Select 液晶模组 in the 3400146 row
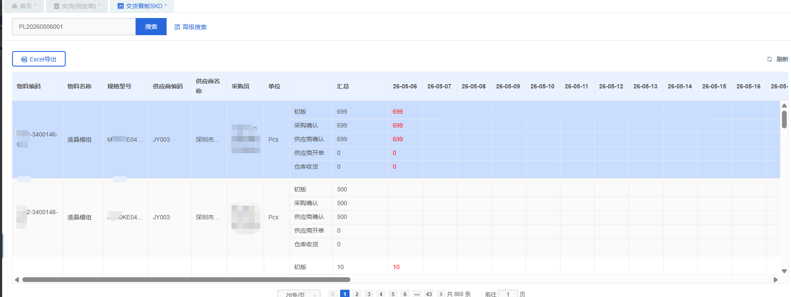 pyautogui.click(x=79, y=139)
